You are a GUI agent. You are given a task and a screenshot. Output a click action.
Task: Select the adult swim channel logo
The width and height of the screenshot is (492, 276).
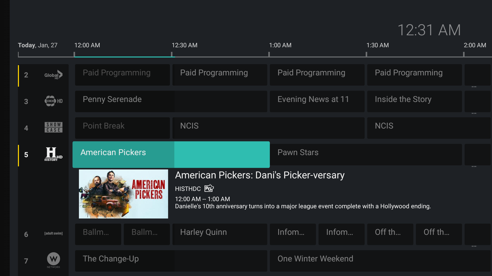pyautogui.click(x=53, y=233)
